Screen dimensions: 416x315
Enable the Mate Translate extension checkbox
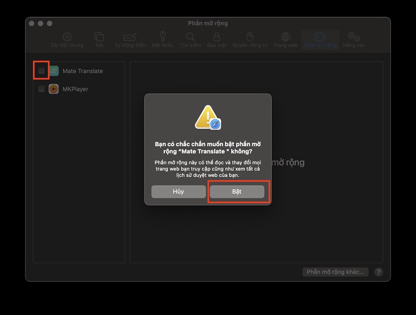click(x=42, y=71)
